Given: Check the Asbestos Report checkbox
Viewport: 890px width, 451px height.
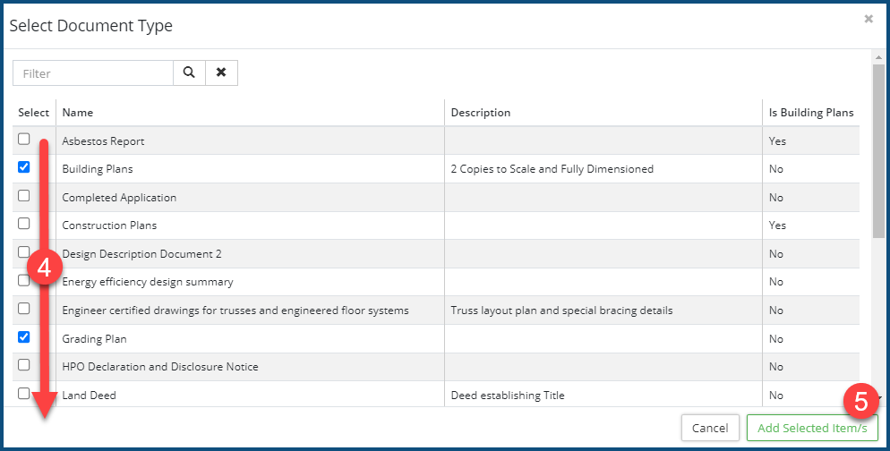Looking at the screenshot, I should (x=24, y=140).
